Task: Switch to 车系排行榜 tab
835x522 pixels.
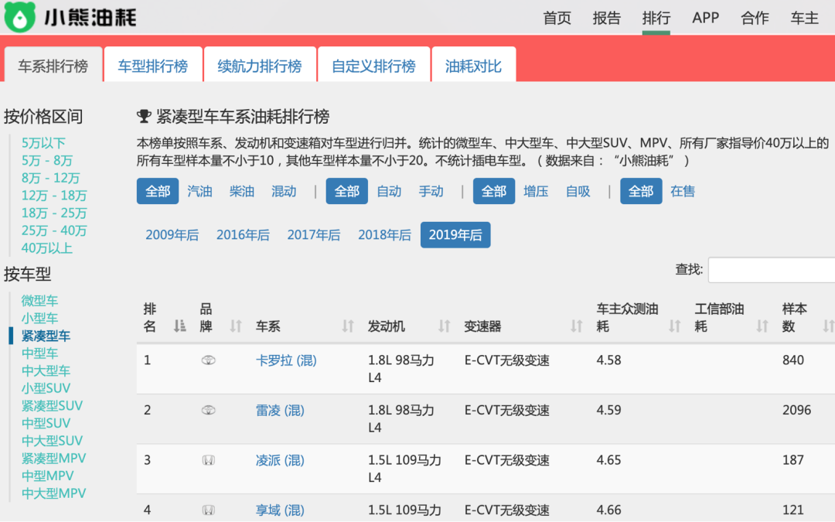Action: 53,66
